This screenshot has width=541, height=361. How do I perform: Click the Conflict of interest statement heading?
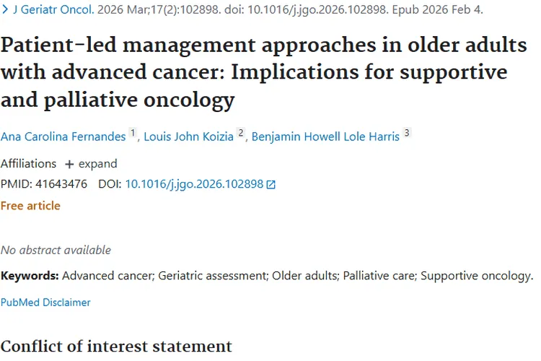116,346
